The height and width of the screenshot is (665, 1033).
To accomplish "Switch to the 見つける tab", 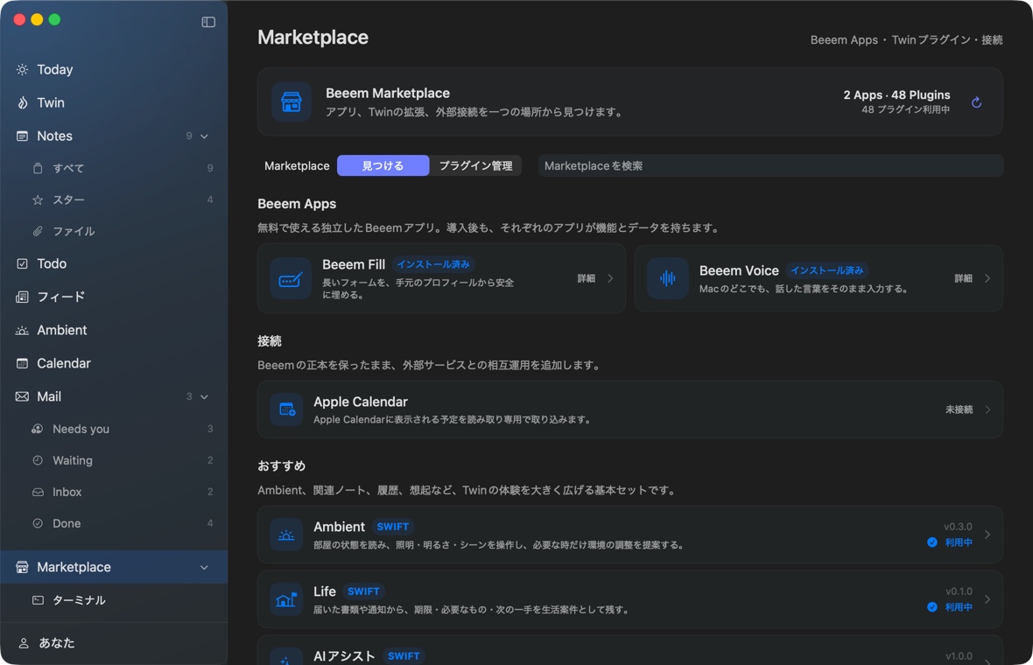I will point(383,166).
